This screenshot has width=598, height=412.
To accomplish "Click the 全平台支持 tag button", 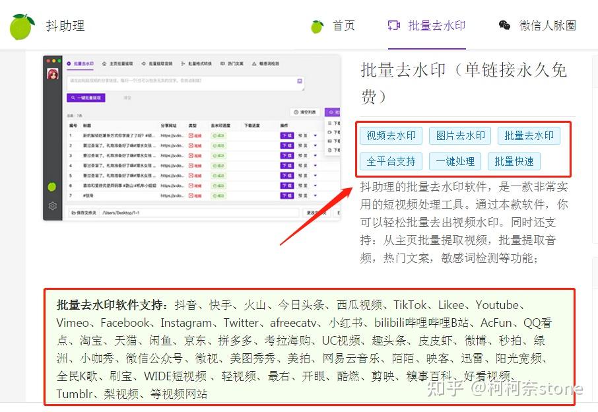I will 391,161.
